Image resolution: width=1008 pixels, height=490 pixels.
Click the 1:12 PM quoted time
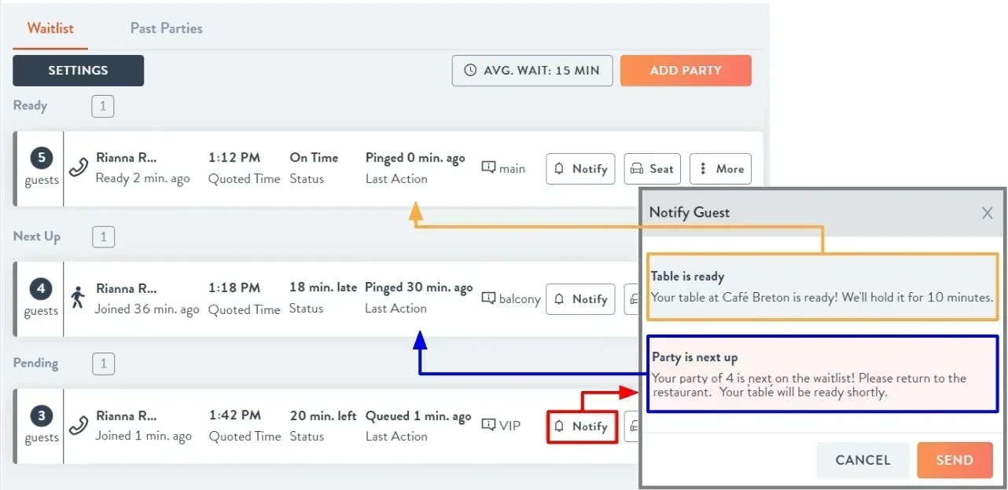[234, 158]
